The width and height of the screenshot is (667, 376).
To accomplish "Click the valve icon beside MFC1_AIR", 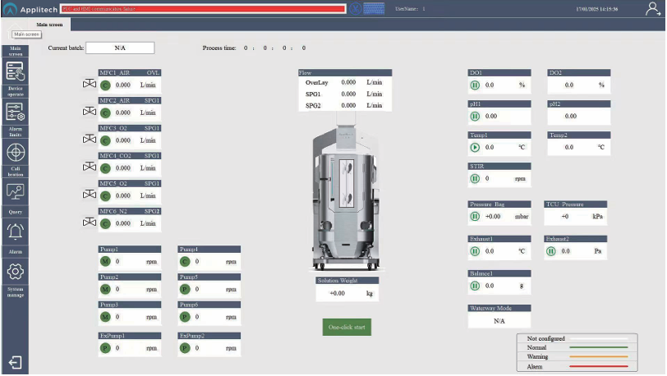I will pos(90,84).
